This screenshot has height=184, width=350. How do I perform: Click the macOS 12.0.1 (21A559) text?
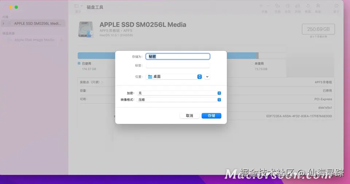point(116,35)
